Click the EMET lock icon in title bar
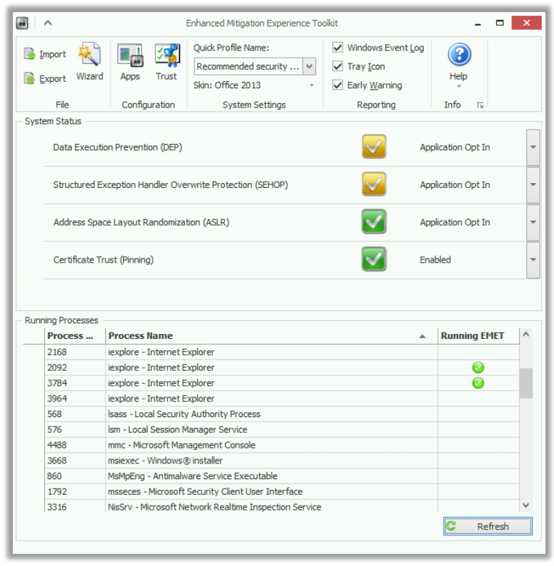 click(x=22, y=23)
